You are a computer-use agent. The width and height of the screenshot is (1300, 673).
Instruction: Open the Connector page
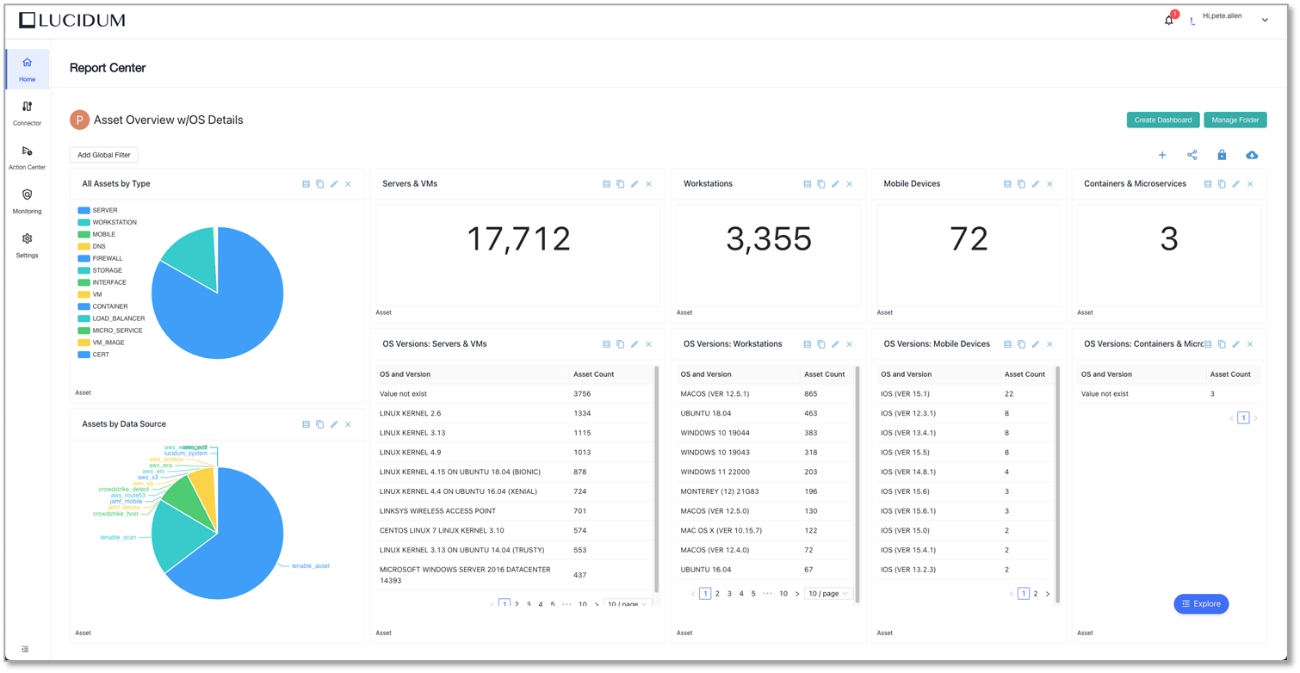pyautogui.click(x=28, y=113)
